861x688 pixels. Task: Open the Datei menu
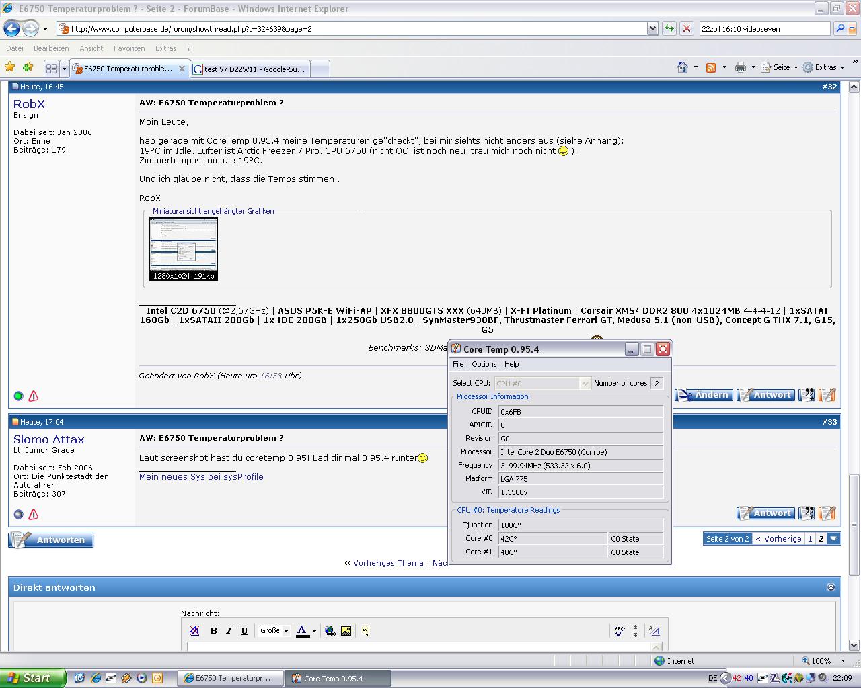click(x=15, y=48)
